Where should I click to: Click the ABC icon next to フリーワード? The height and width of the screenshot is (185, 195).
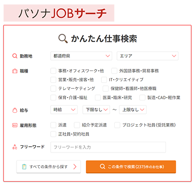15,147
